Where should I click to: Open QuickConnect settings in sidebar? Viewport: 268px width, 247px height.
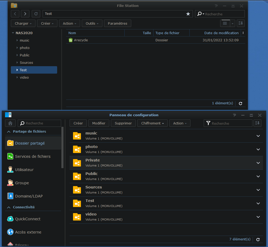click(28, 219)
